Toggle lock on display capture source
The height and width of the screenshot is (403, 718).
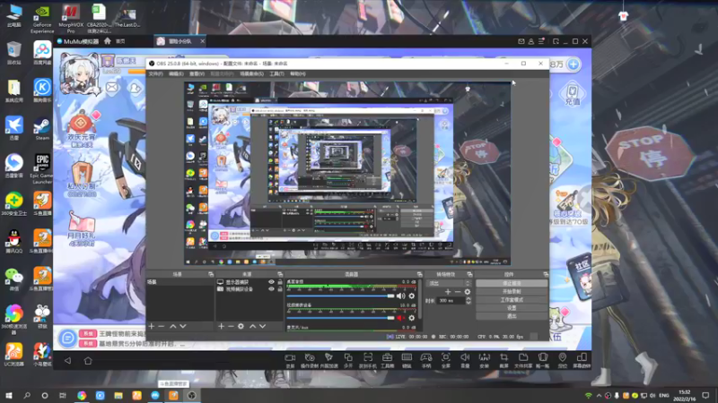280,282
